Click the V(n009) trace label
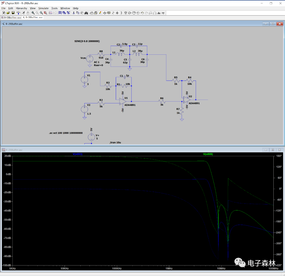This screenshot has height=276, width=285. [208, 154]
